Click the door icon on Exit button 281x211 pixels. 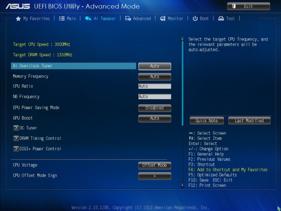(234, 7)
